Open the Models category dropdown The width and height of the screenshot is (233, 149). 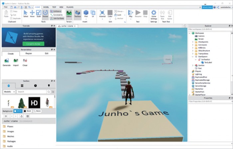pyautogui.click(x=9, y=92)
